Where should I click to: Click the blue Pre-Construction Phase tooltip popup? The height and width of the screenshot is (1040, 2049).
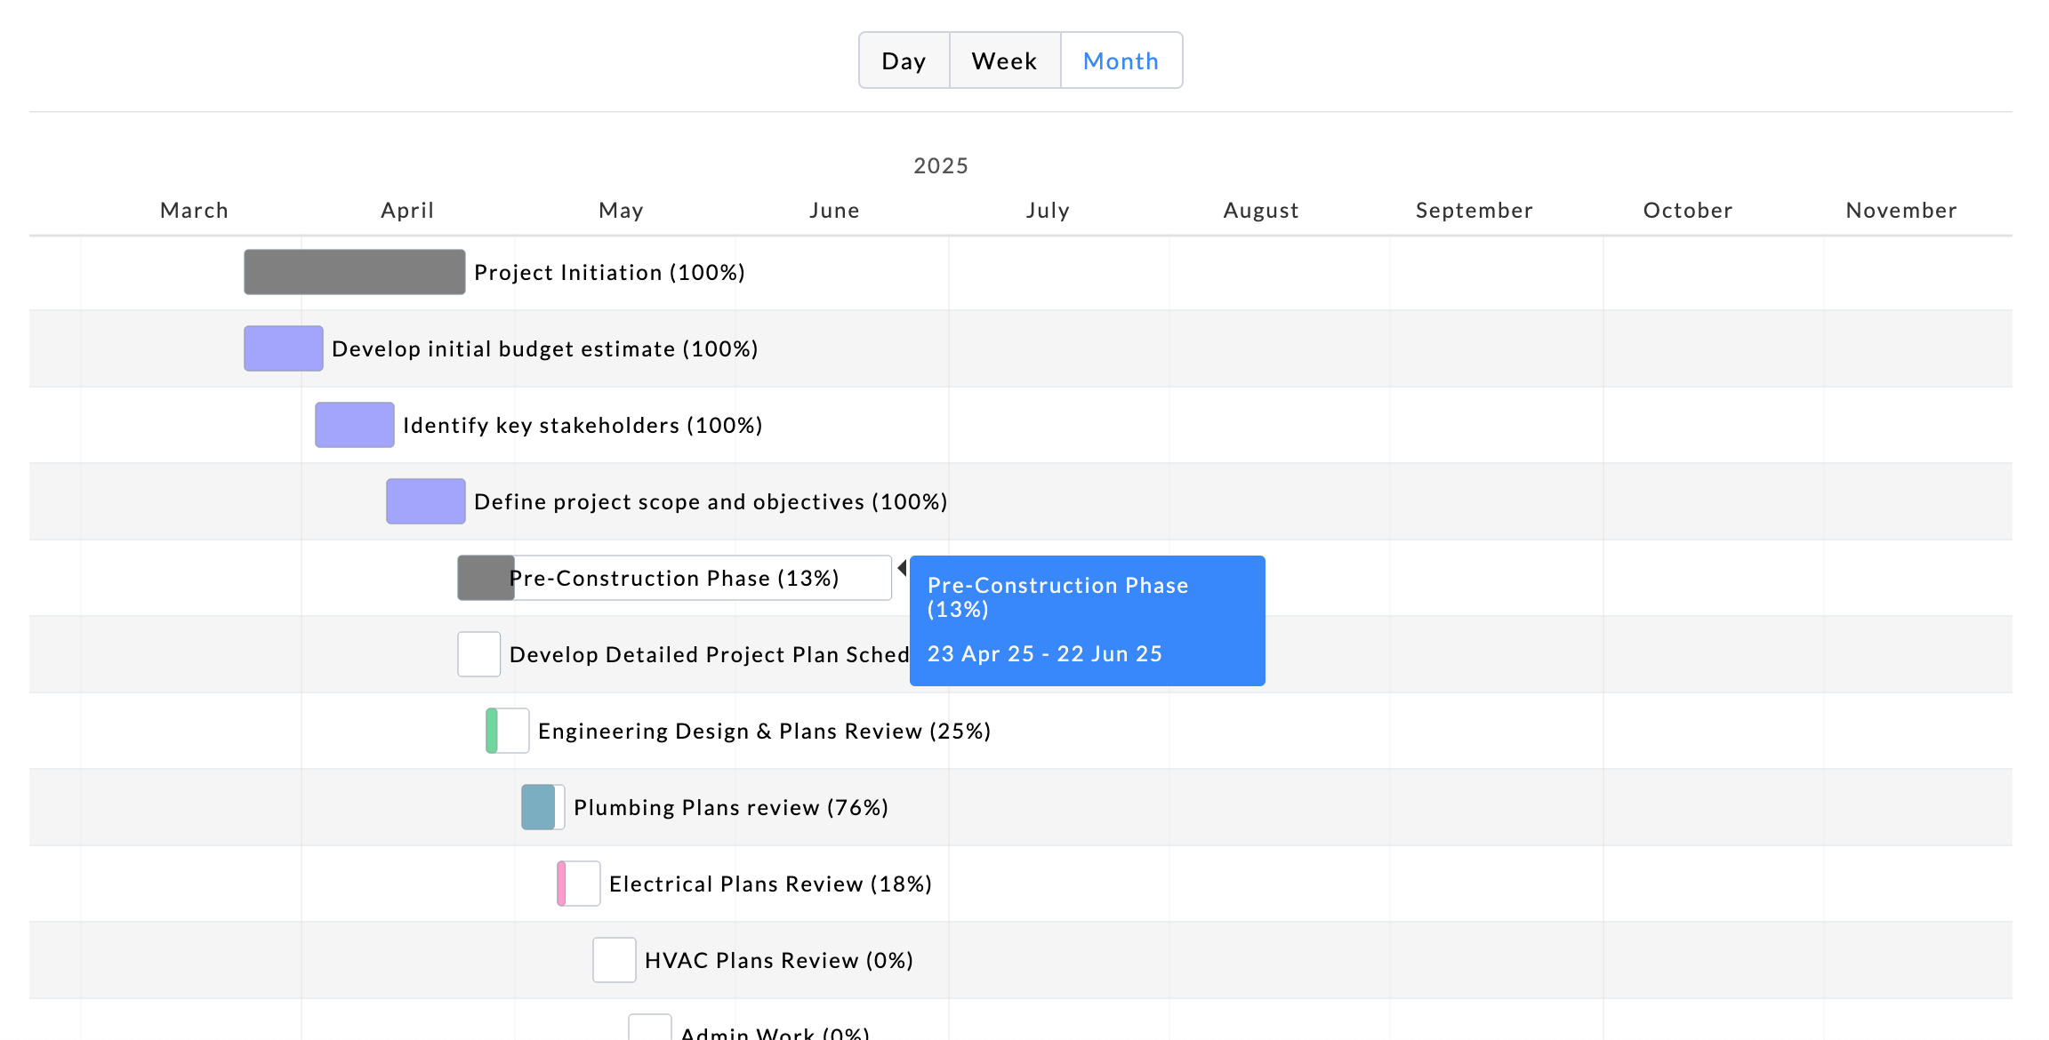[x=1087, y=620]
